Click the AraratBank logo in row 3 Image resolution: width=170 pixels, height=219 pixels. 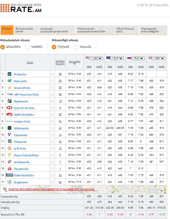[9, 88]
